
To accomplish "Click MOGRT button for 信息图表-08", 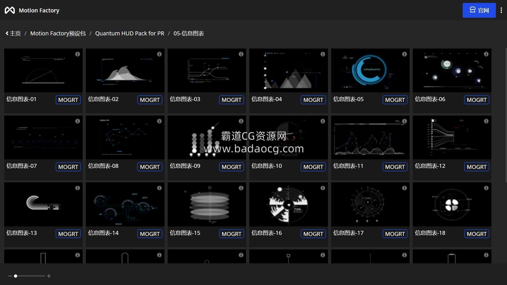I will 150,167.
